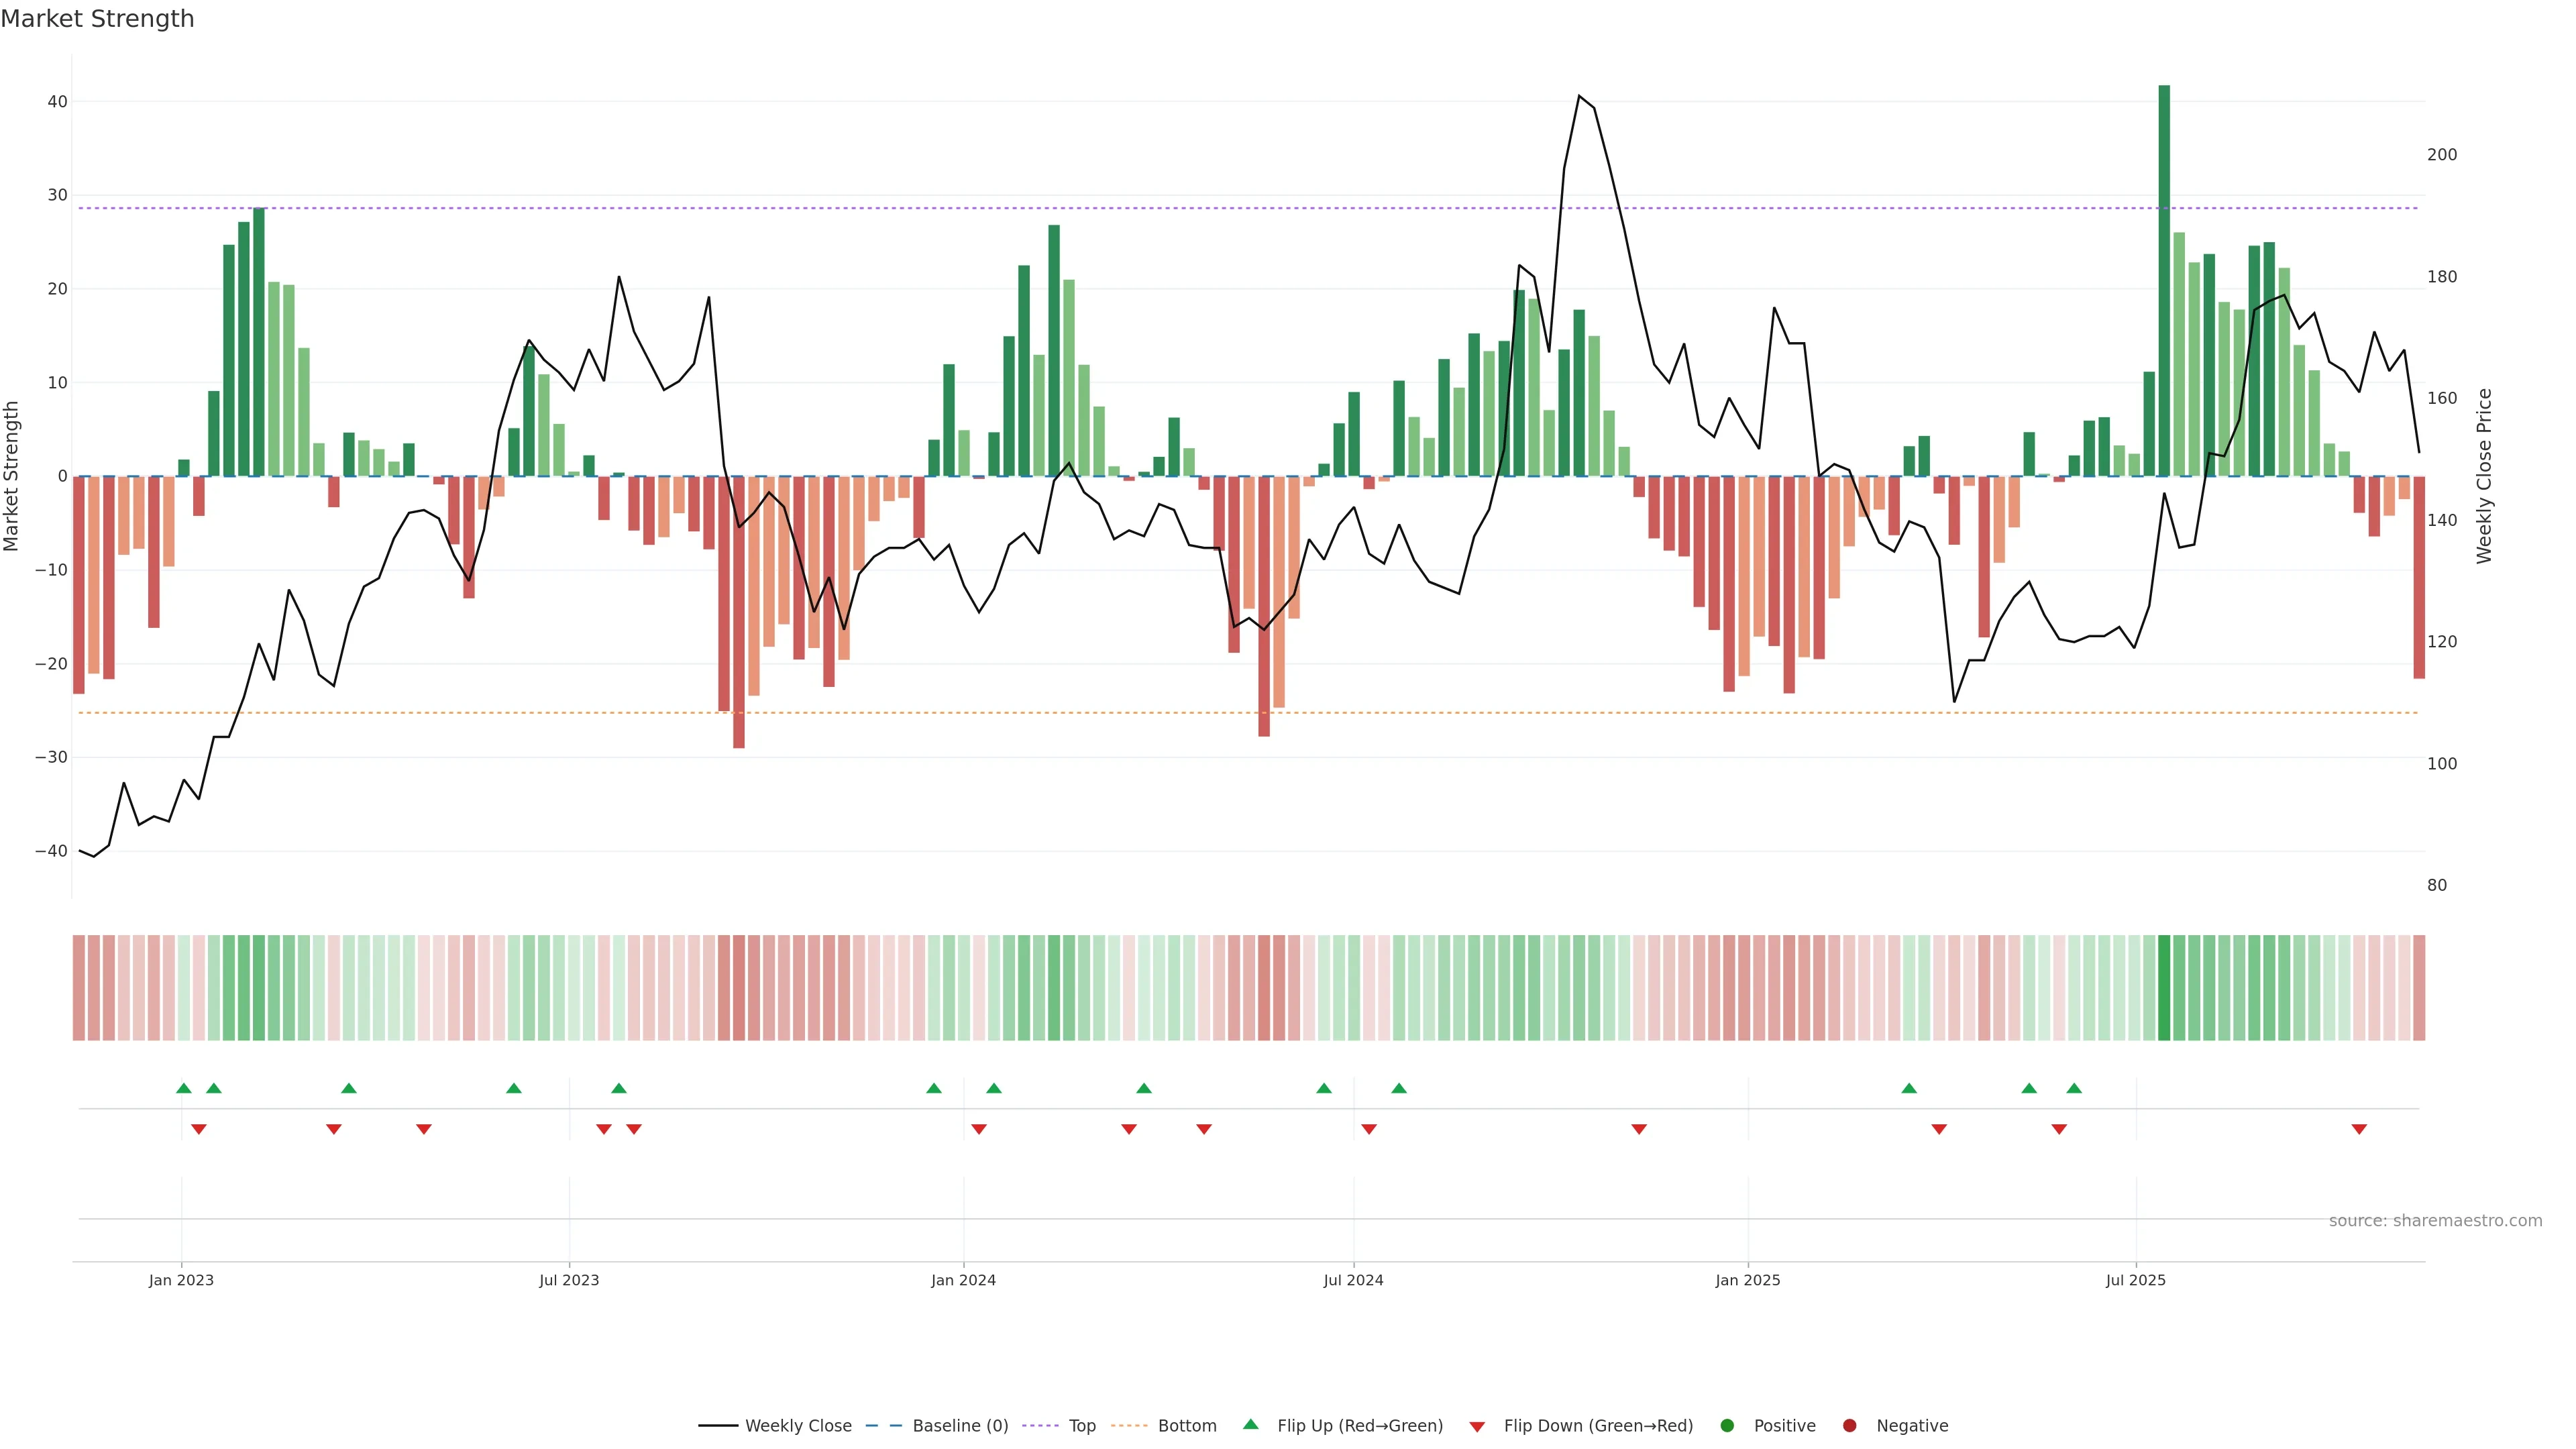
Task: Click the first green flip-up triangle marker
Action: click(183, 1088)
